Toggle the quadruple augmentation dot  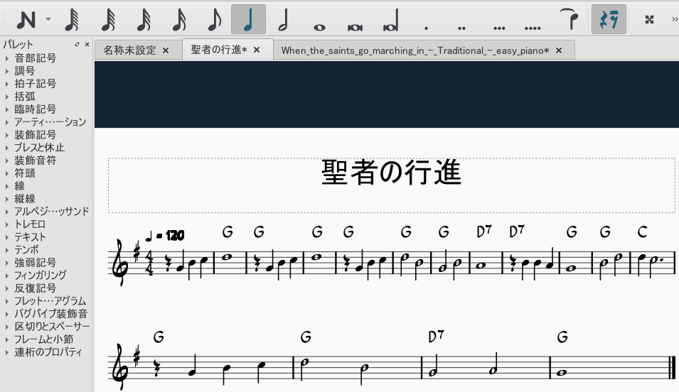tap(533, 28)
